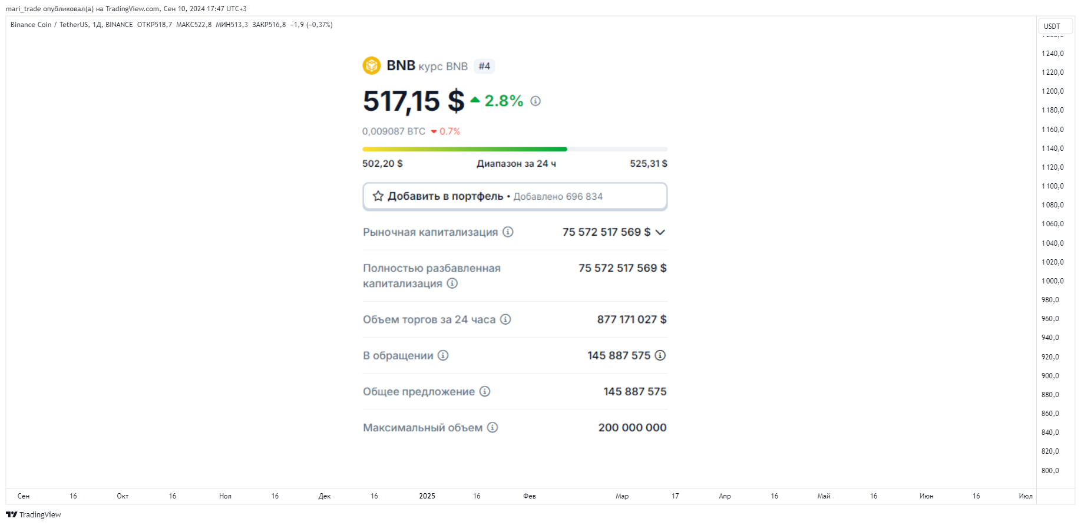Click the Добавлено 696 834 counter text
The height and width of the screenshot is (525, 1081).
point(558,197)
